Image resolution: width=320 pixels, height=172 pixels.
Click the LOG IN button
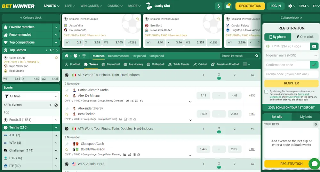[x=276, y=6]
